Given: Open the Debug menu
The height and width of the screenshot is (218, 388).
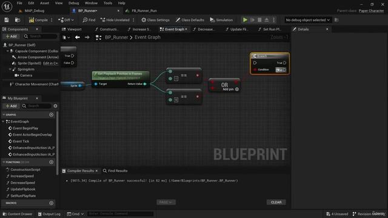Looking at the screenshot, I should click(x=74, y=3).
